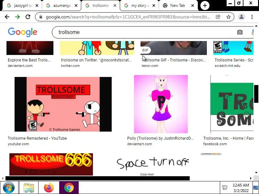Open the Polly pink dress image
The image size is (259, 194).
[x=161, y=104]
